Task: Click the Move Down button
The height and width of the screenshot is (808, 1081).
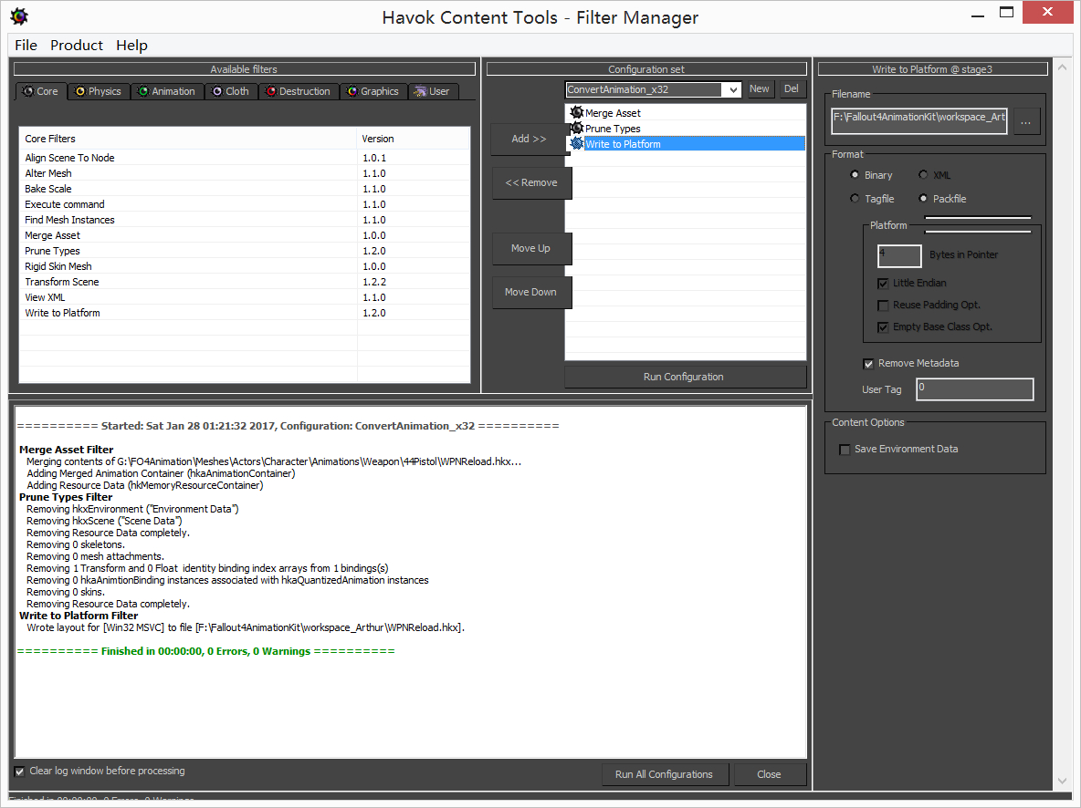Action: point(531,292)
